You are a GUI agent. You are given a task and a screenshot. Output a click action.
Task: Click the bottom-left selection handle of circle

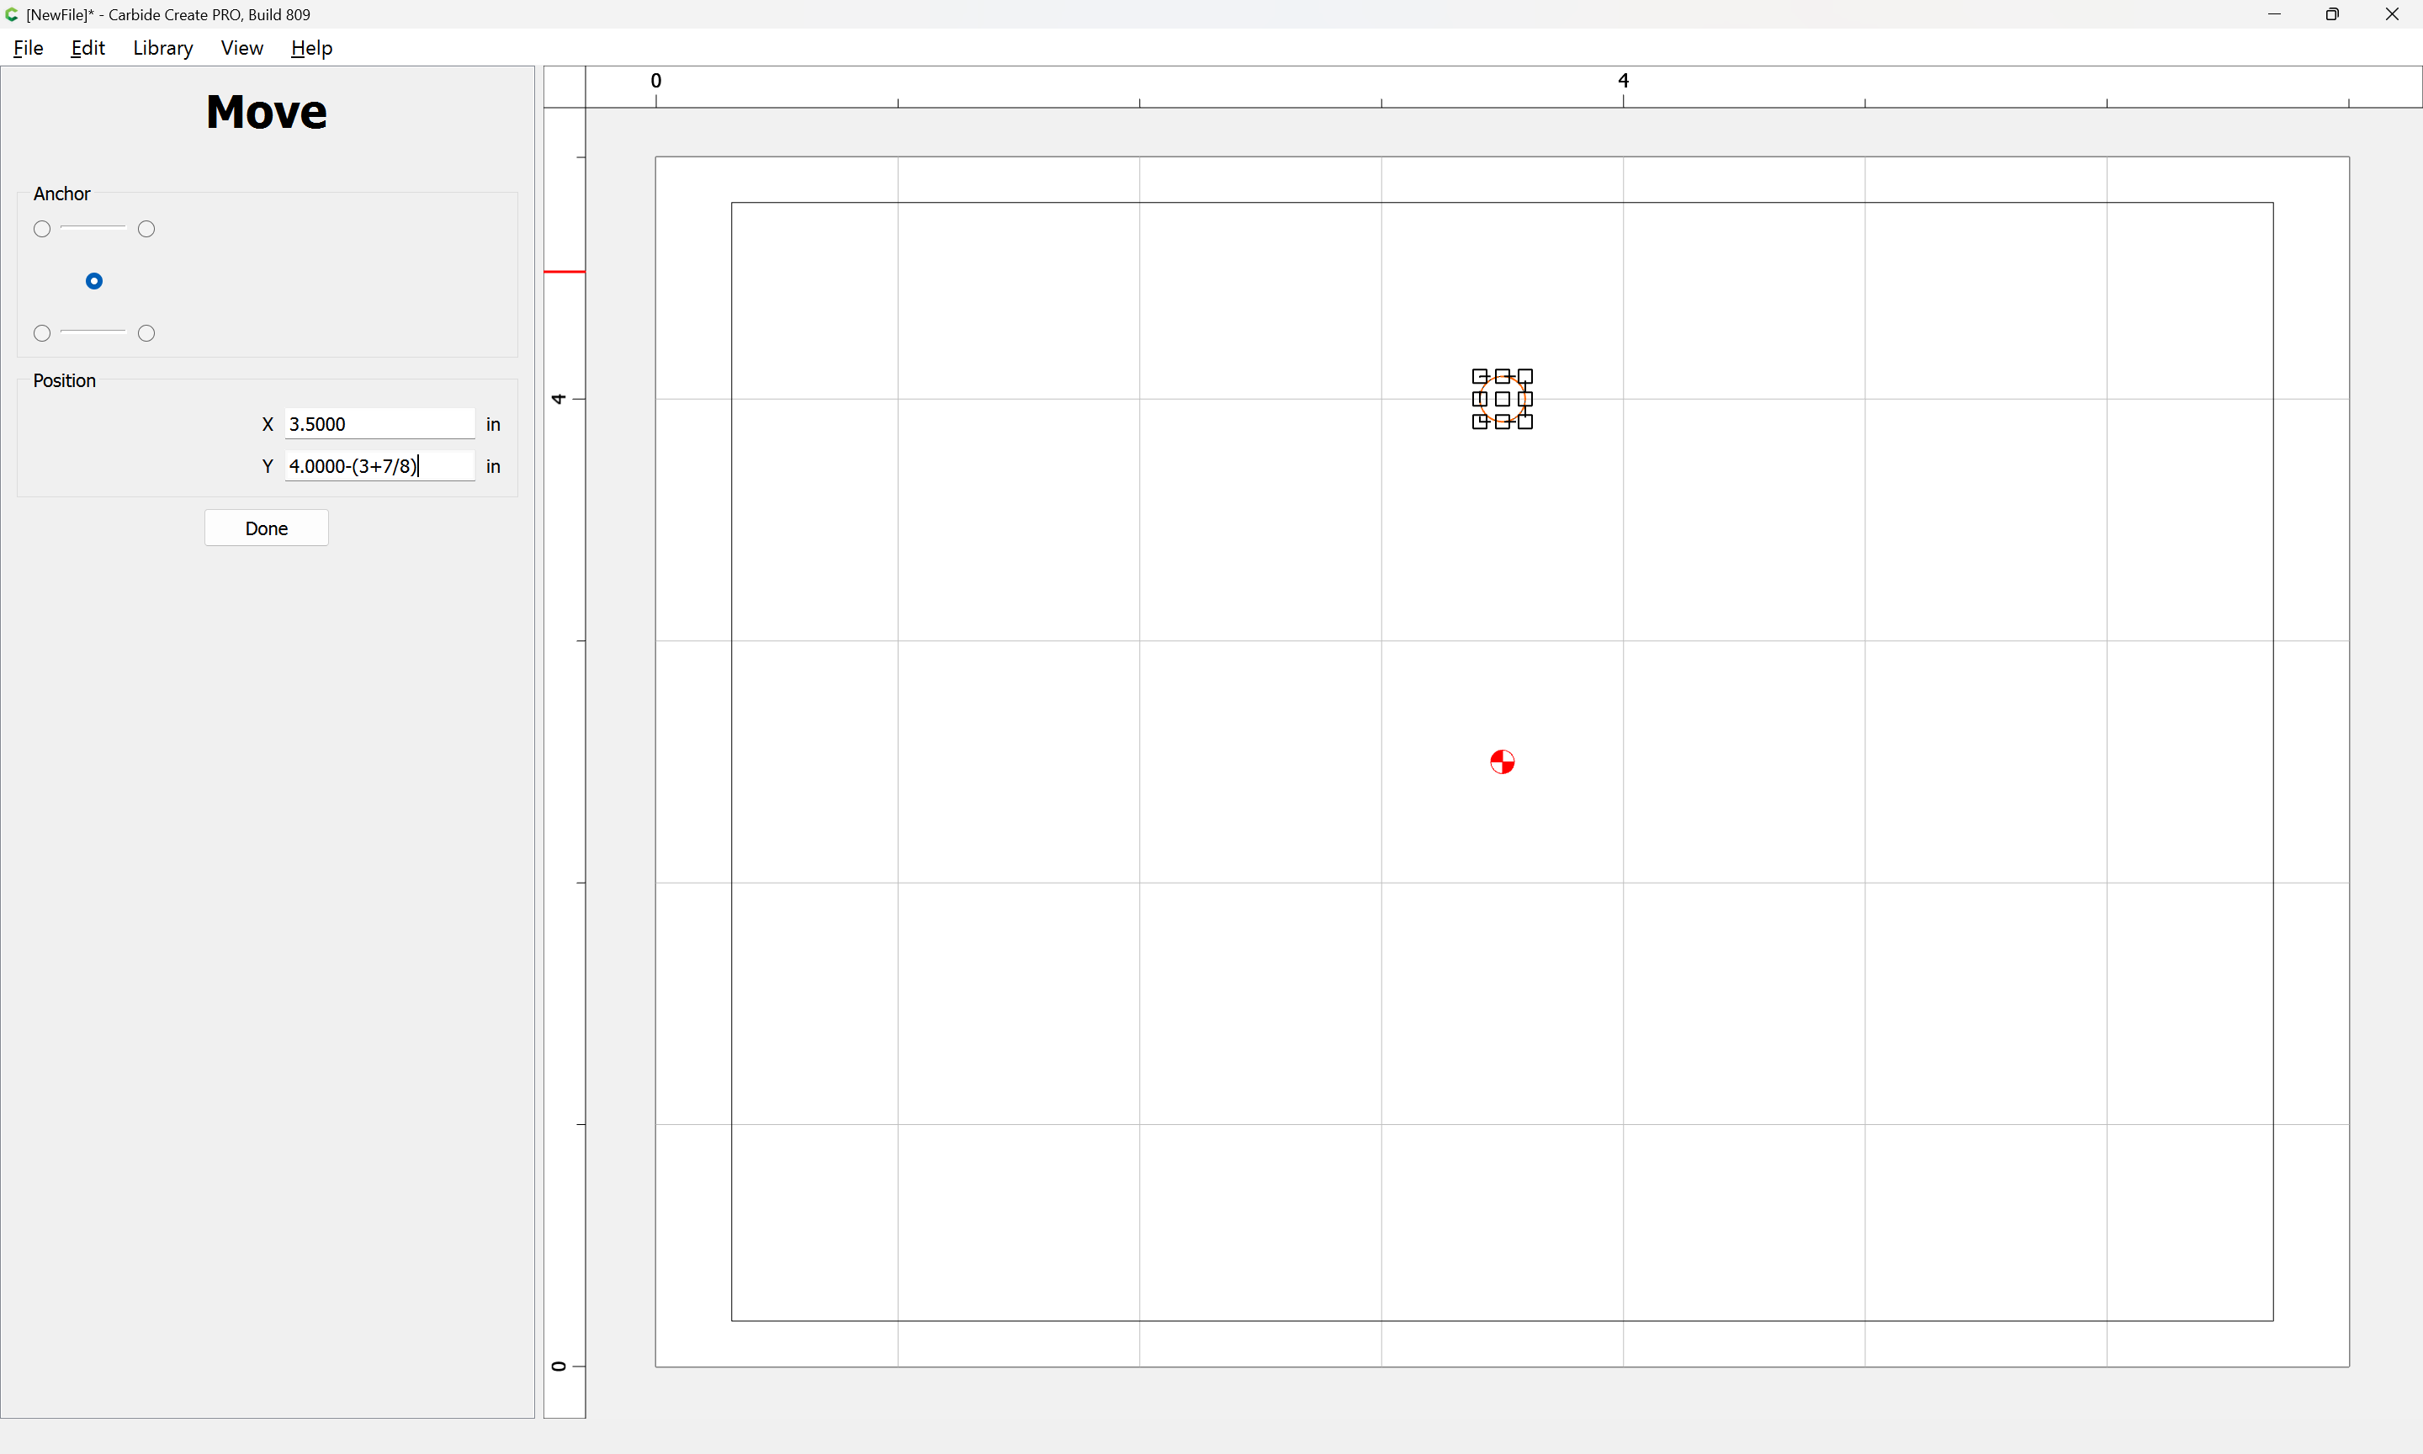[x=1480, y=422]
